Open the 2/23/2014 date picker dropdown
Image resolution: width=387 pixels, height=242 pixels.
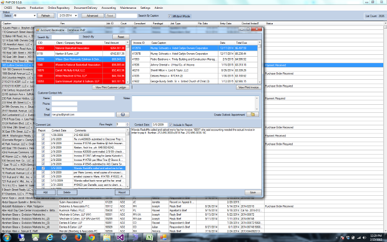pos(76,16)
